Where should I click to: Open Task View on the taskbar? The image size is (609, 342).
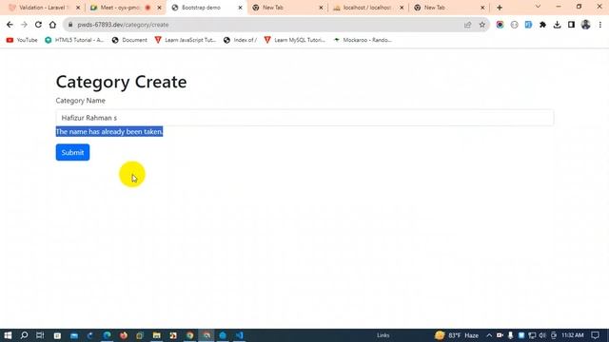[x=40, y=335]
